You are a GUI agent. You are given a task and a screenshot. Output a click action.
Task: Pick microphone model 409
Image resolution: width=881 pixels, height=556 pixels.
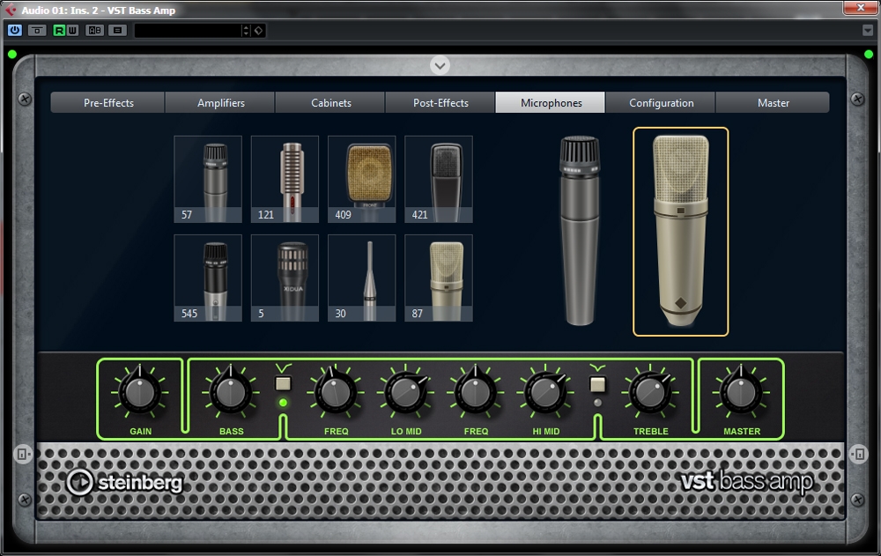362,180
